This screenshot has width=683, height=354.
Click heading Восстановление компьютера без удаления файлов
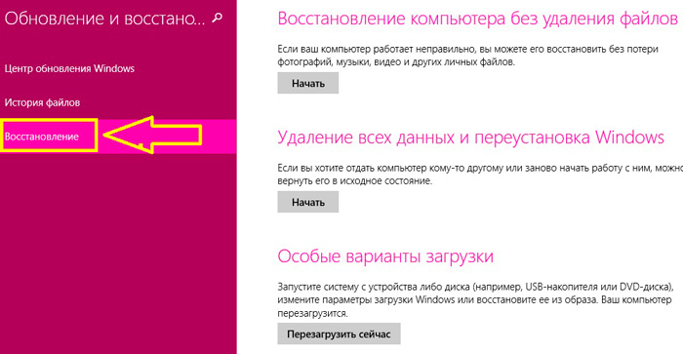[x=477, y=19]
